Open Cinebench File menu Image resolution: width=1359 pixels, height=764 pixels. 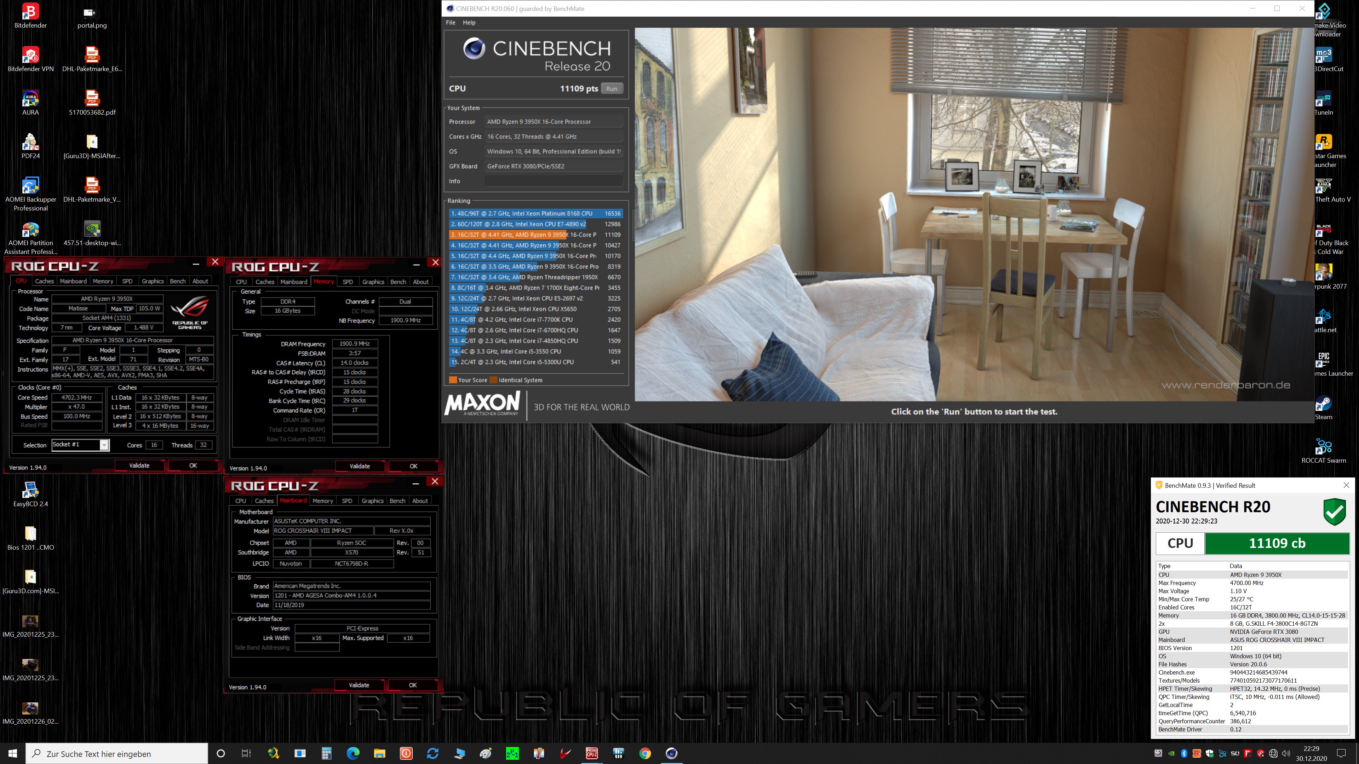[x=451, y=22]
